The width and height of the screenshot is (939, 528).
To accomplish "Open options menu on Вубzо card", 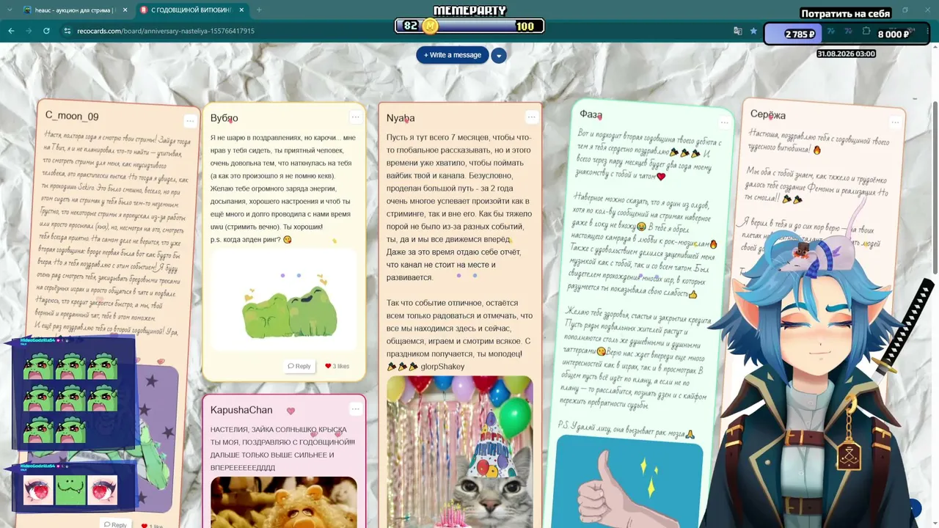I will click(356, 117).
